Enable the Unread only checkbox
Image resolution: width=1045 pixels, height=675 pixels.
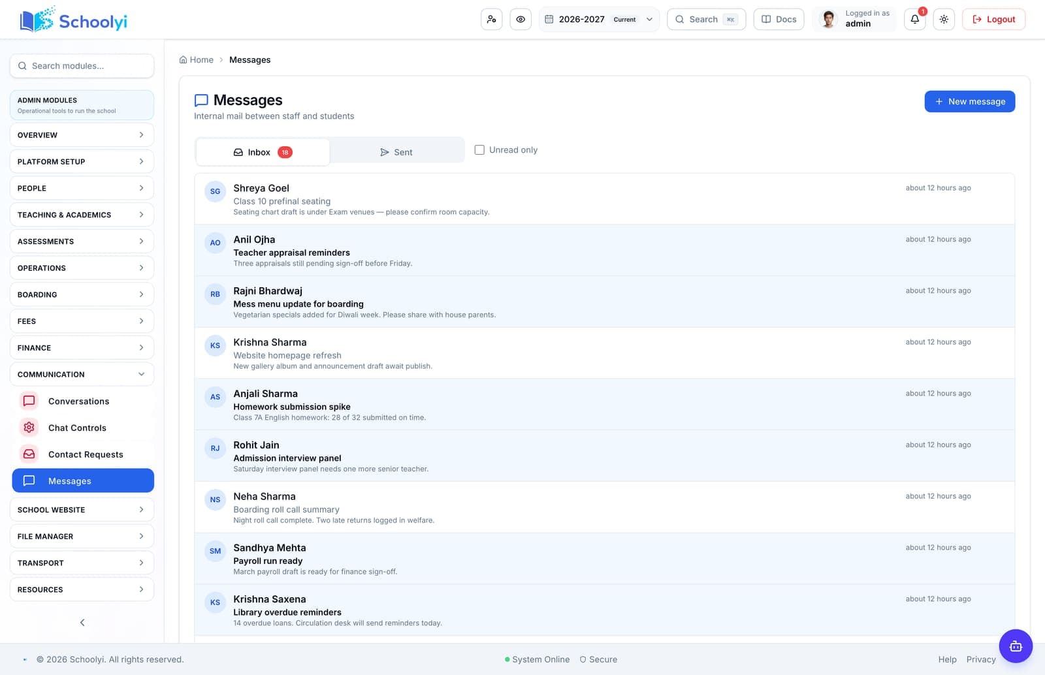[479, 149]
